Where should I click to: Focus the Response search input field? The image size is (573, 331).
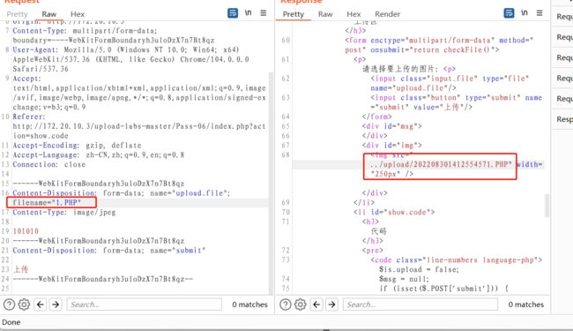pyautogui.click(x=420, y=305)
